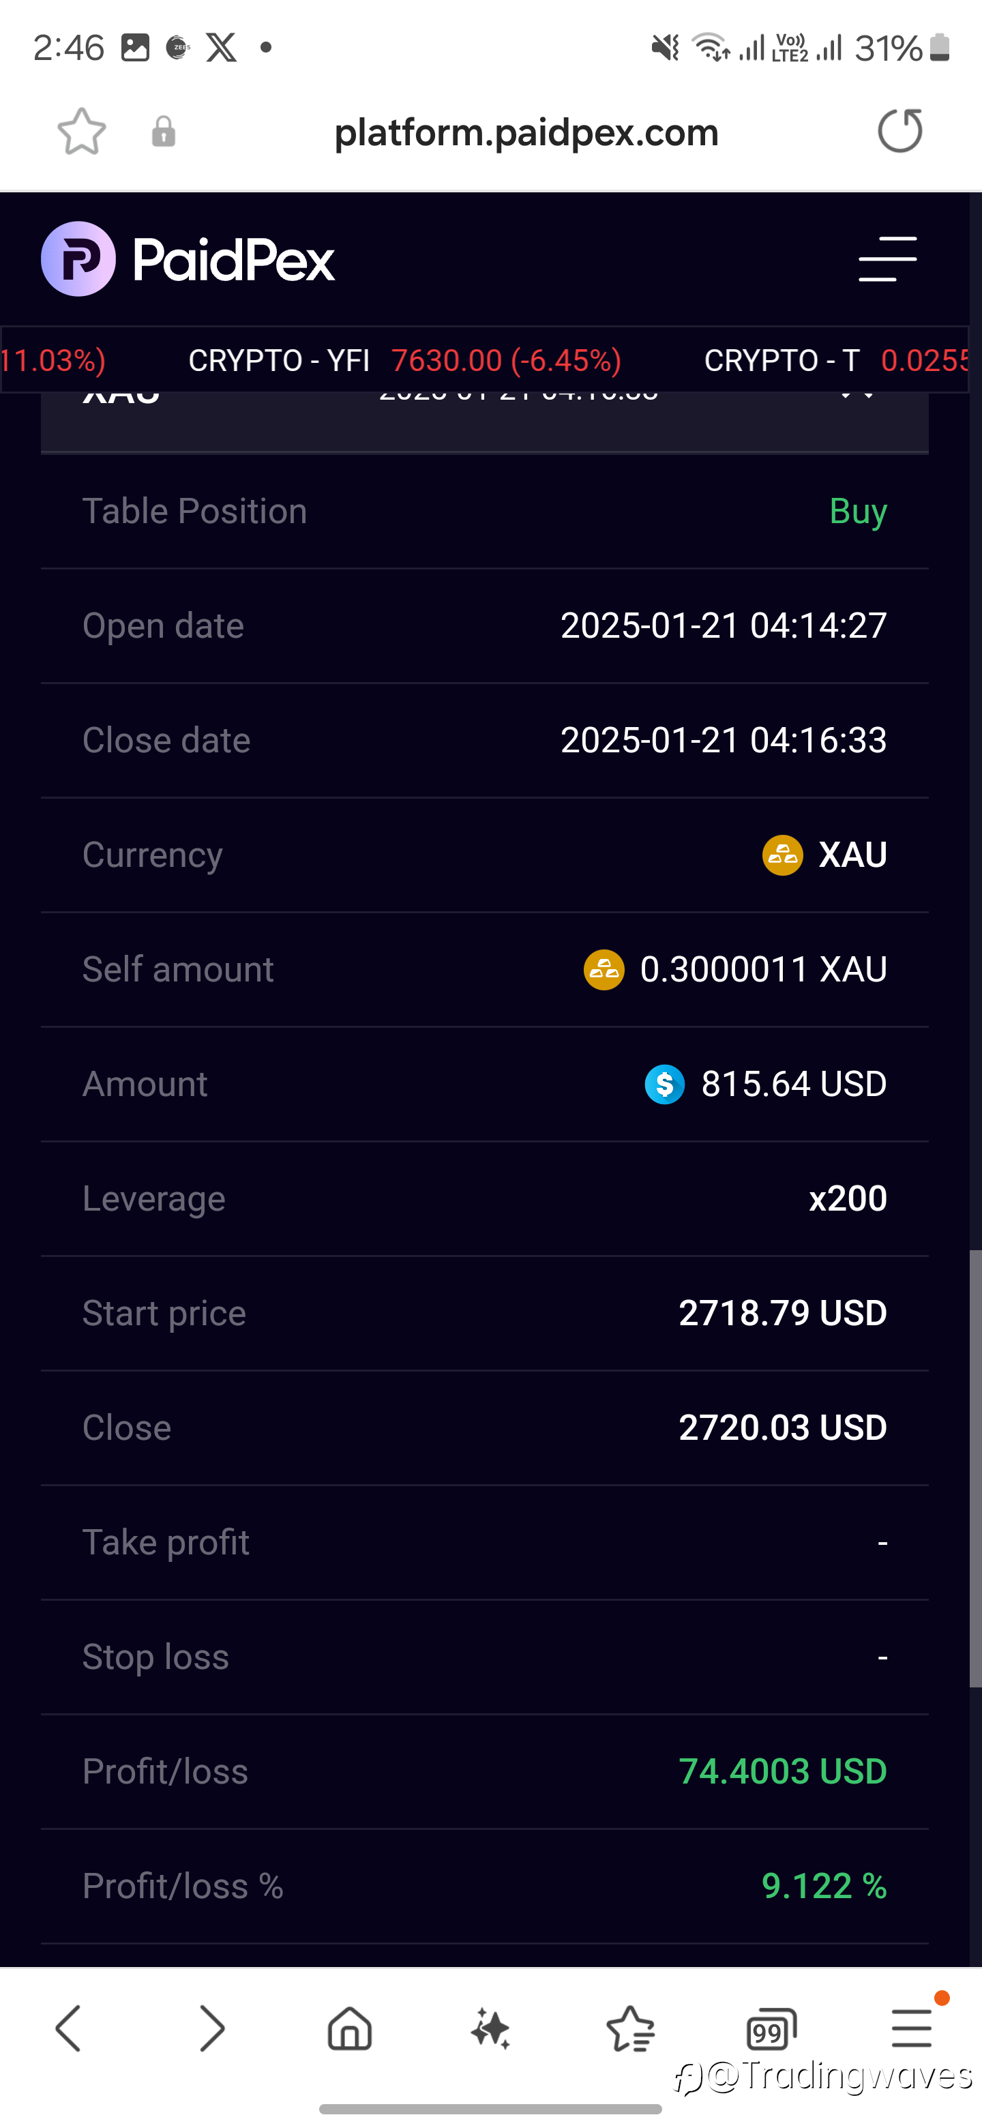Tap the 74.4003 USD profit value

coord(782,1771)
